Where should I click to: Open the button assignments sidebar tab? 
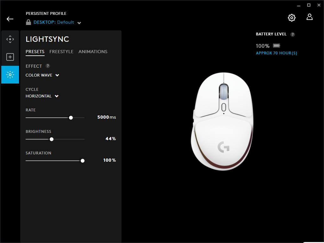coord(10,57)
